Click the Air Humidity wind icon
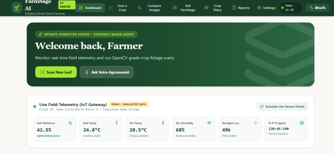Viewport: 334px width, 154px height. pyautogui.click(x=209, y=123)
